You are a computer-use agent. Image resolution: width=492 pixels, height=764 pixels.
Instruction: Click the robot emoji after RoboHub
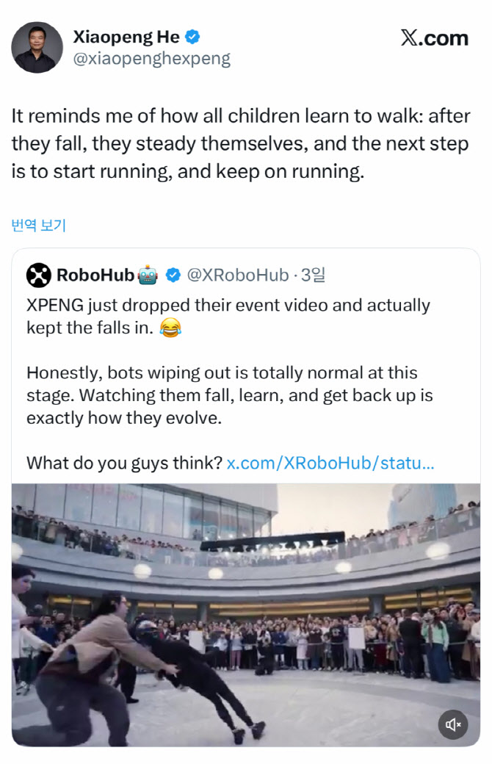coord(148,275)
